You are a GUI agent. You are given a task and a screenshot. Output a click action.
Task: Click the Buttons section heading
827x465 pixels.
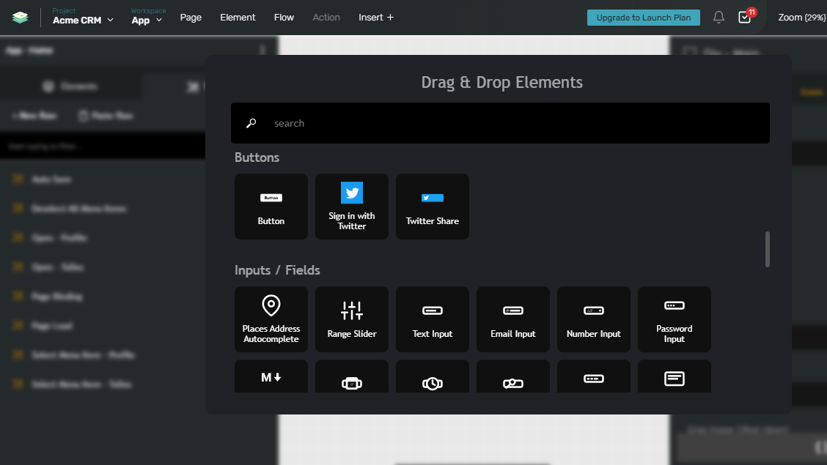(257, 157)
